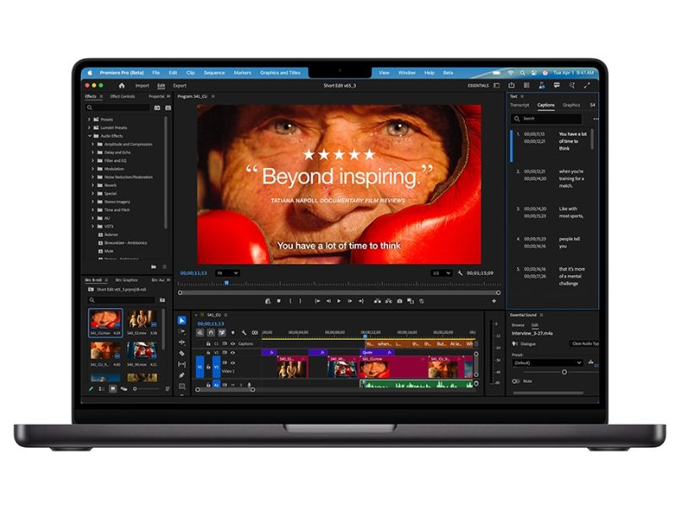Click the Lift icon in the Program monitor controls
The image size is (675, 506).
point(378,300)
